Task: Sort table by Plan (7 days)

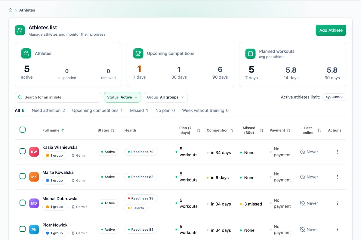Action: point(199,130)
